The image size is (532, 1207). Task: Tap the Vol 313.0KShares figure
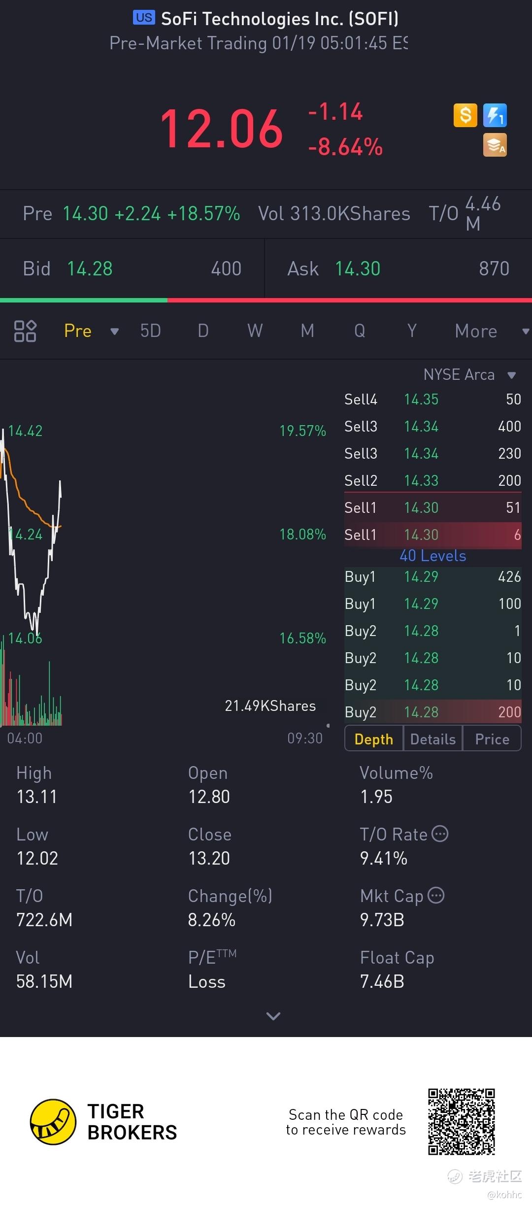pyautogui.click(x=334, y=214)
